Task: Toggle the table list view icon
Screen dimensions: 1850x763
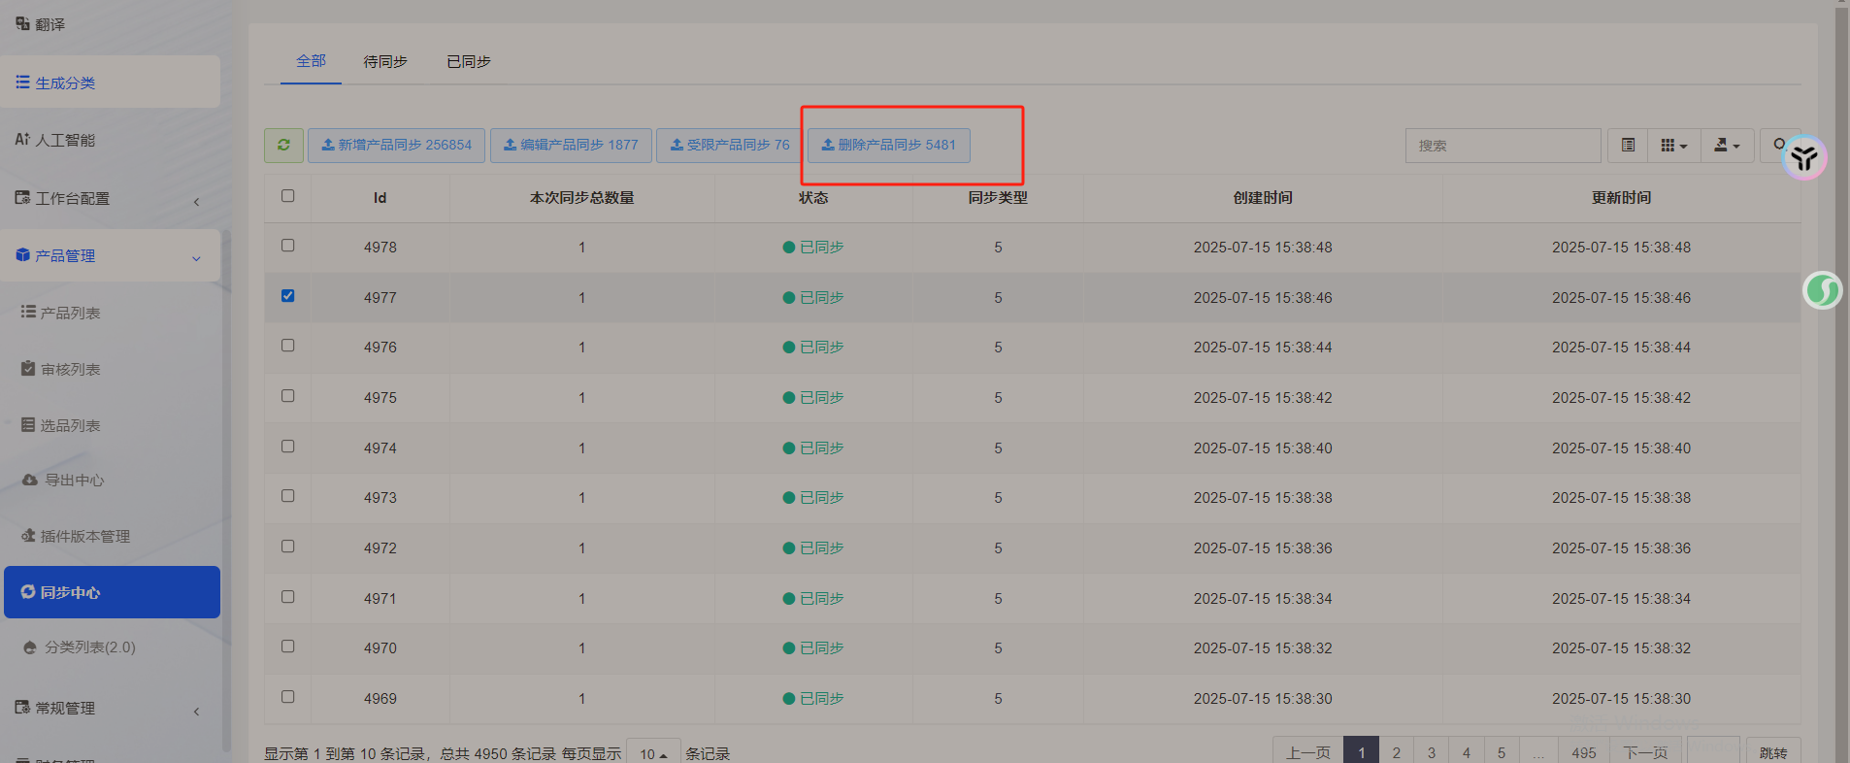Action: click(1628, 146)
